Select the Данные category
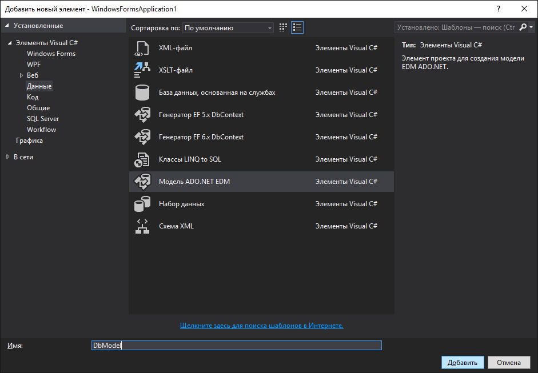This screenshot has width=538, height=373. coord(39,86)
